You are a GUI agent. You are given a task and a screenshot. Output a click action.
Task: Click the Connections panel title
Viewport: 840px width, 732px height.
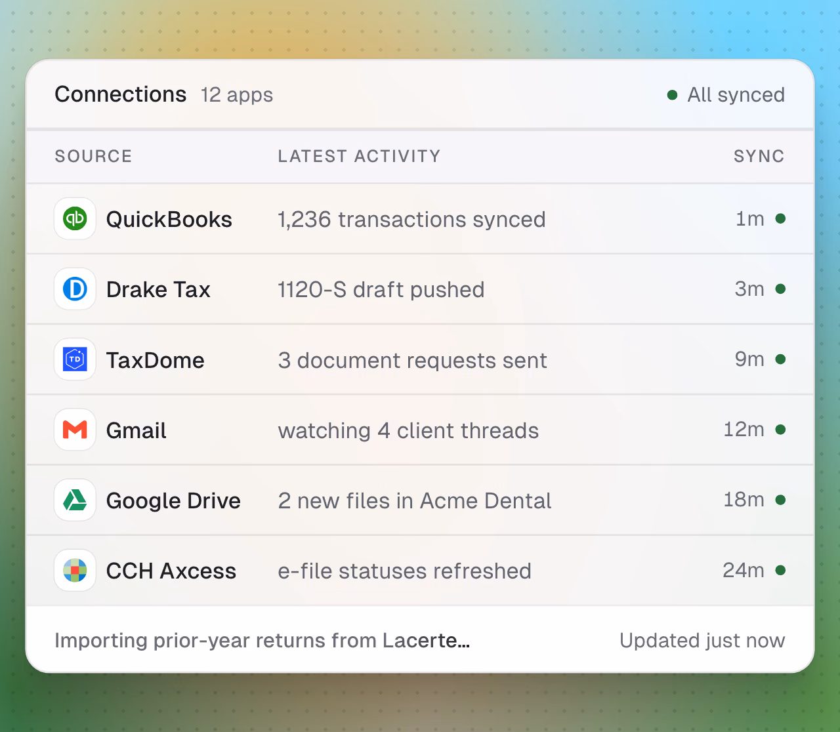(121, 94)
